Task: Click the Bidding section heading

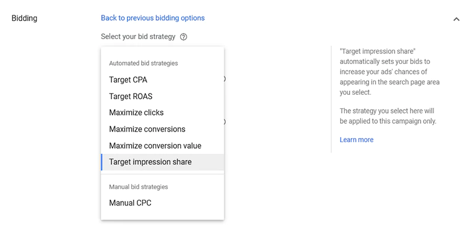Action: [24, 18]
